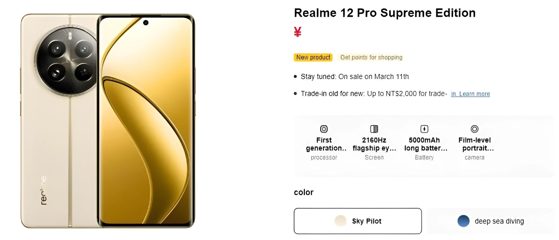
Task: Click the screen display icon
Action: click(374, 129)
